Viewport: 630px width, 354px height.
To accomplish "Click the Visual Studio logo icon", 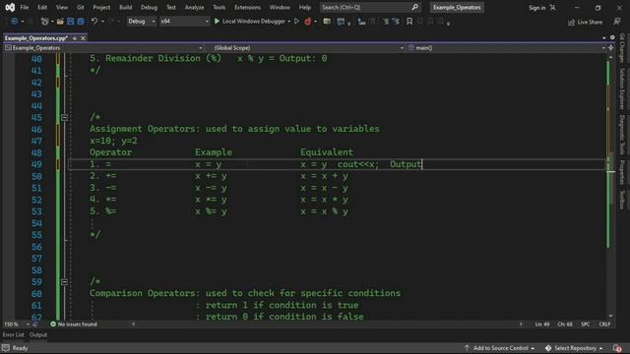I will click(x=10, y=7).
